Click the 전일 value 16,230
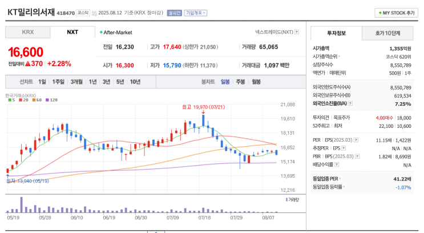This screenshot has width=424, height=233. pos(124,47)
